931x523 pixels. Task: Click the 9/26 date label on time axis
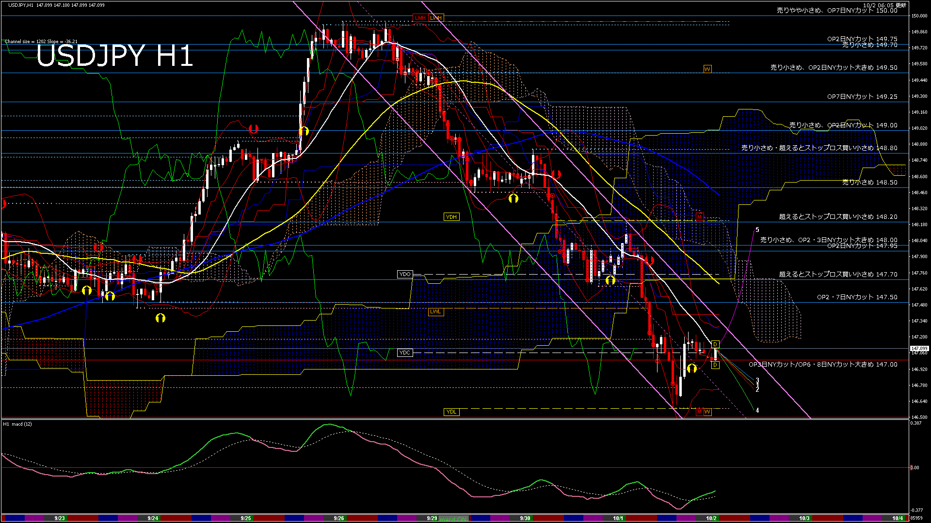click(x=339, y=518)
